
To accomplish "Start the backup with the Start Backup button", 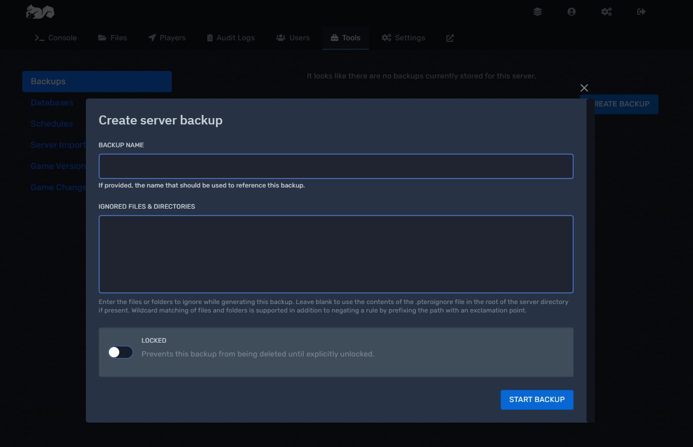I will [x=537, y=400].
